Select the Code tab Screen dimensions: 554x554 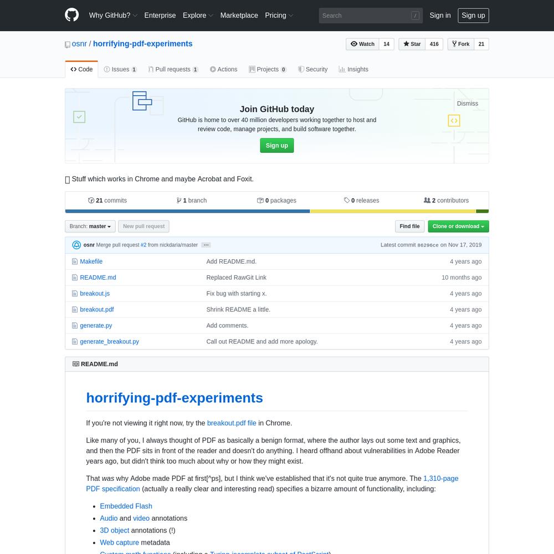81,69
